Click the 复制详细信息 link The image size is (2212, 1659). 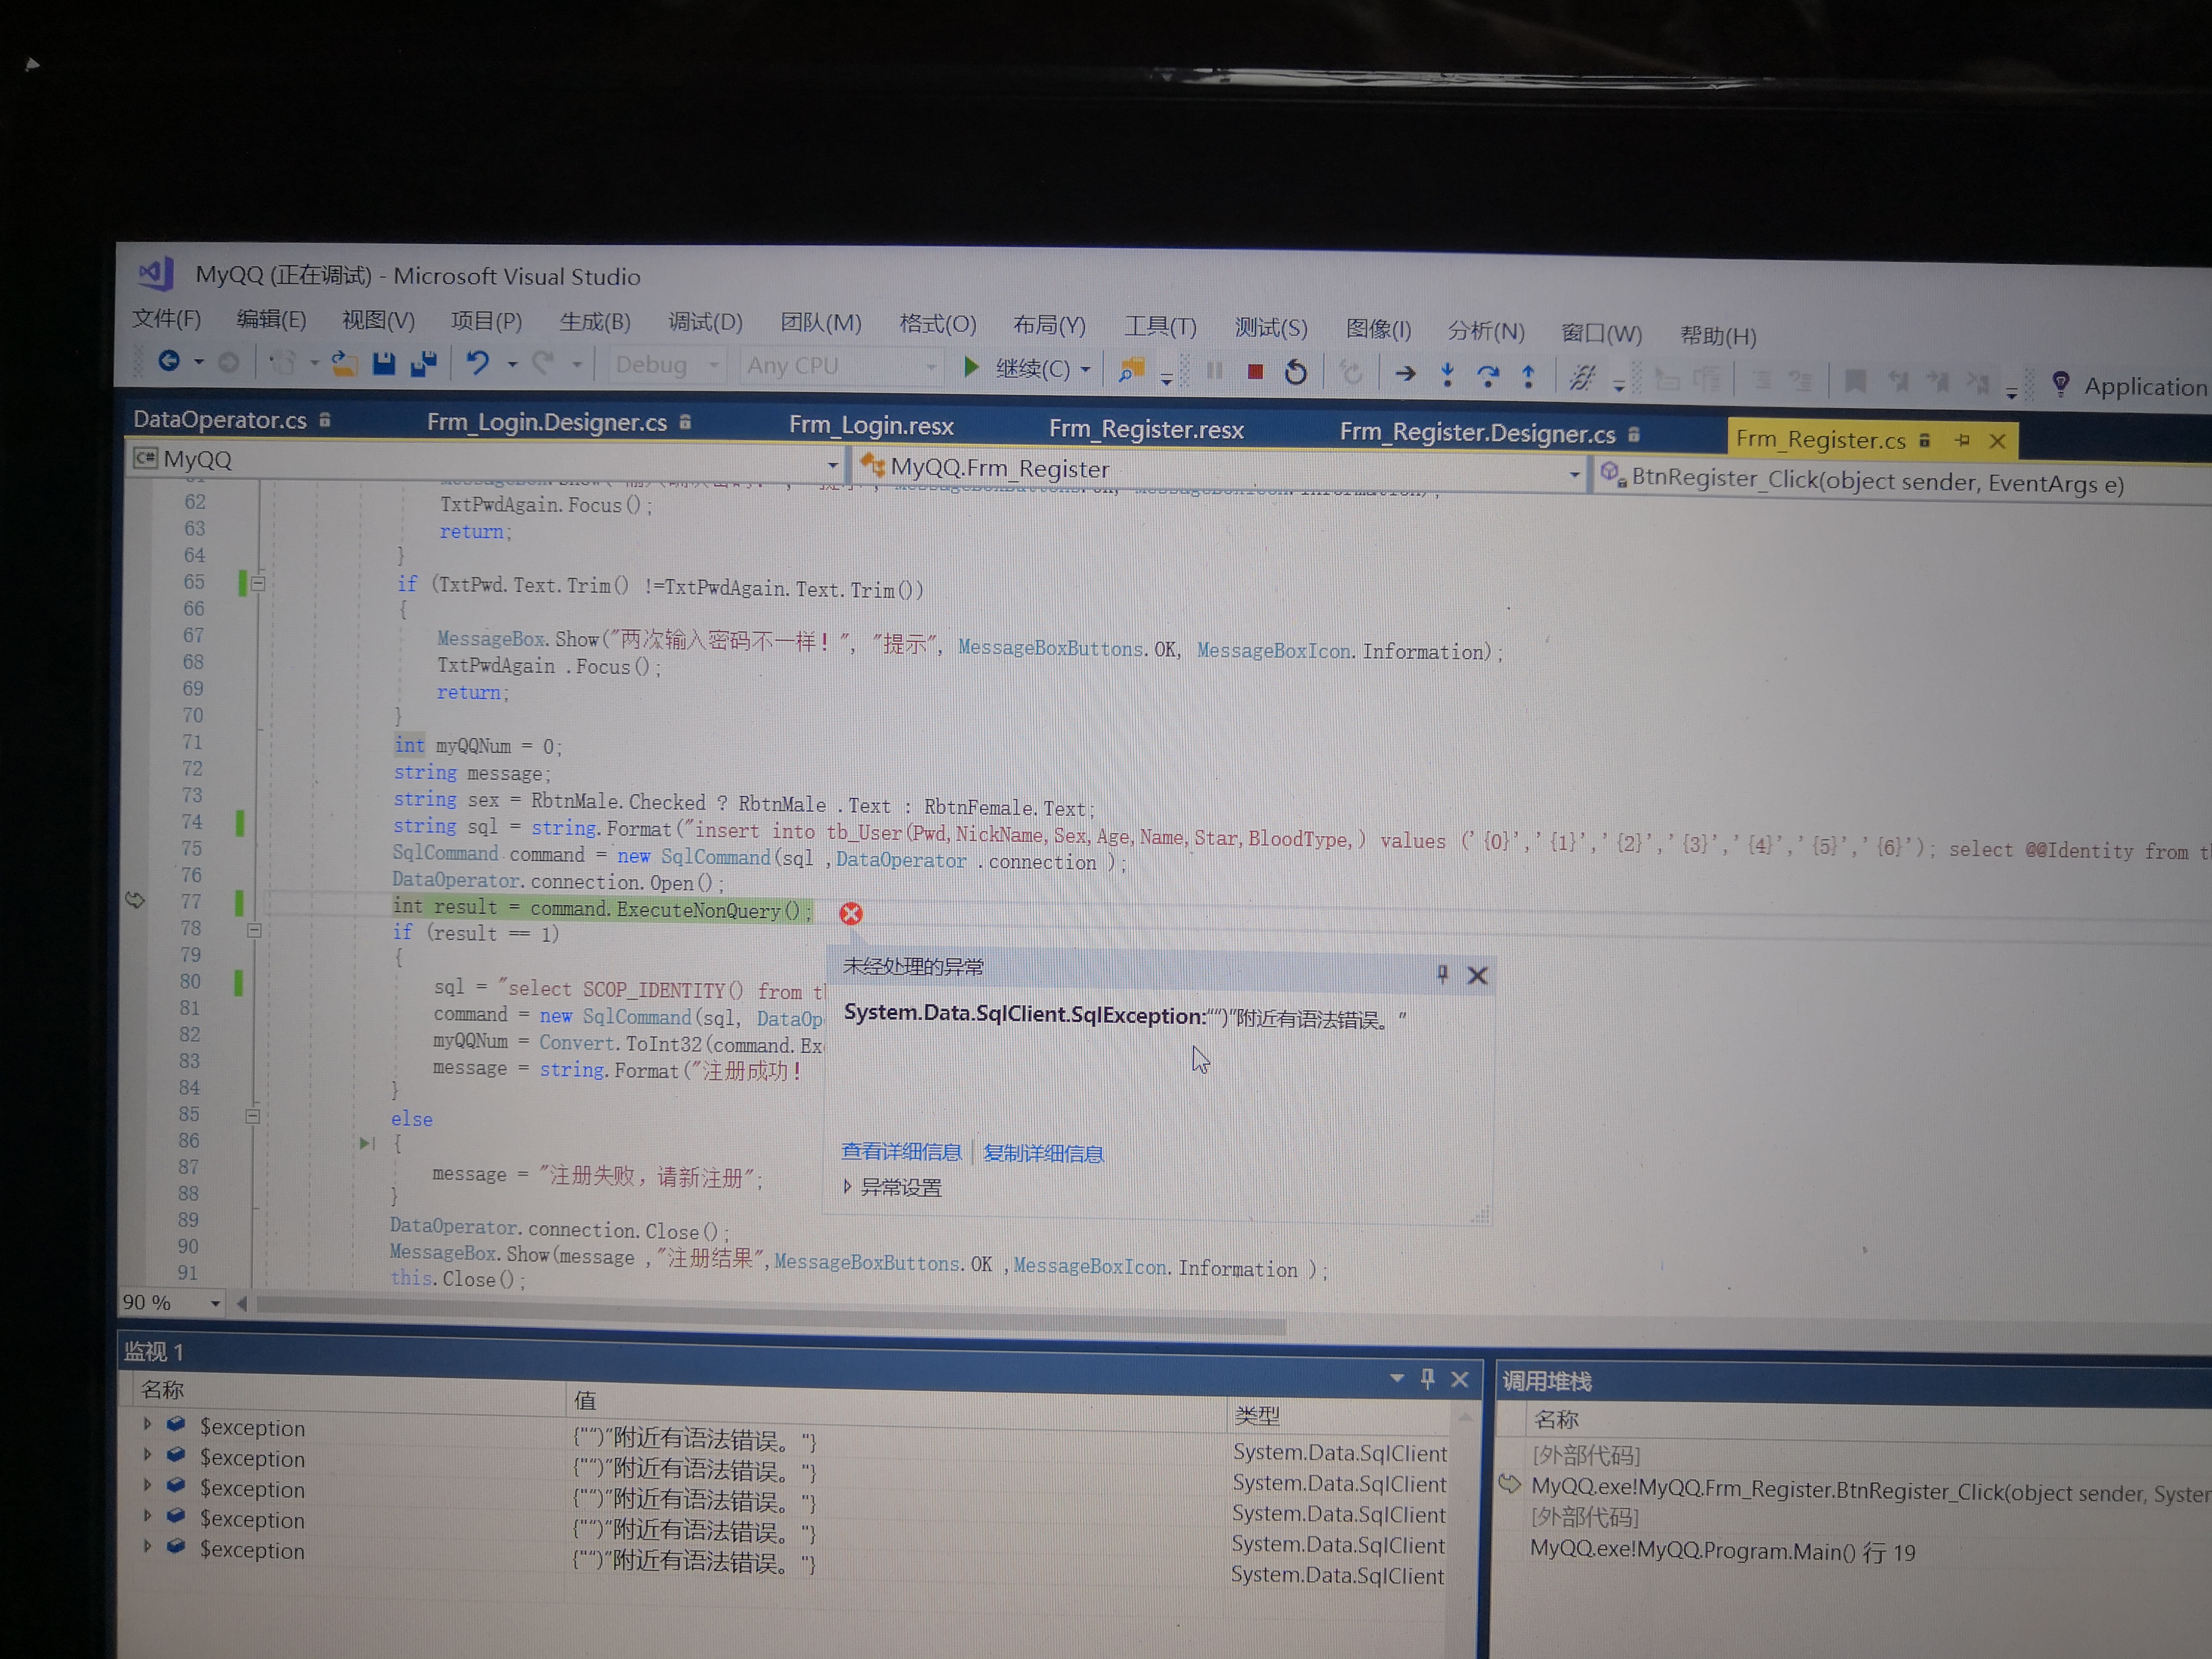click(1043, 1153)
